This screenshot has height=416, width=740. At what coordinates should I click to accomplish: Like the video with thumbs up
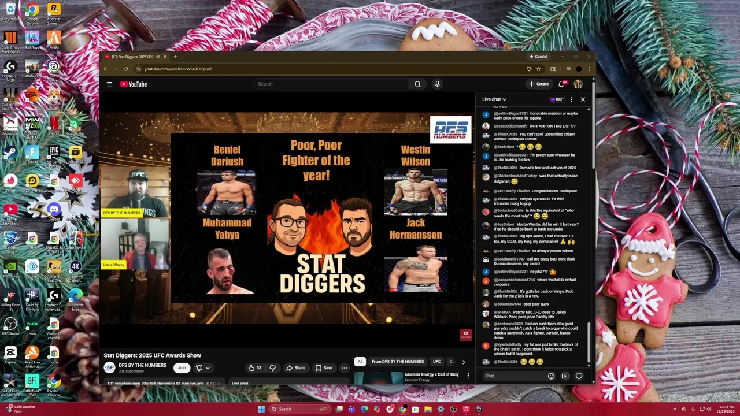255,367
